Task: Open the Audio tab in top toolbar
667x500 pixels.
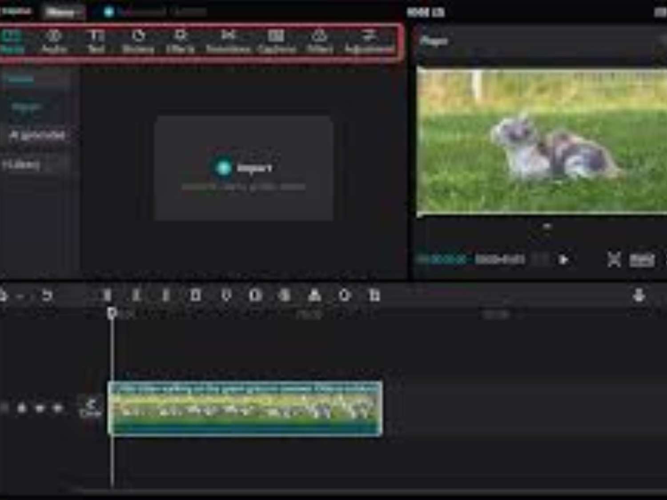Action: pos(54,42)
